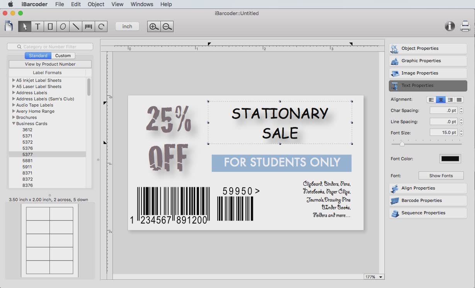The width and height of the screenshot is (475, 288).
Task: Enable justified text alignment
Action: point(459,100)
